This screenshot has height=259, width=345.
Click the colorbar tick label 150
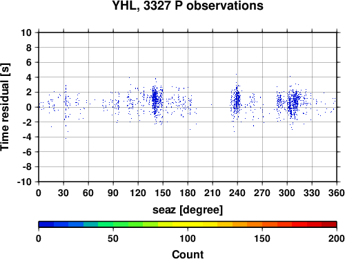coord(262,238)
